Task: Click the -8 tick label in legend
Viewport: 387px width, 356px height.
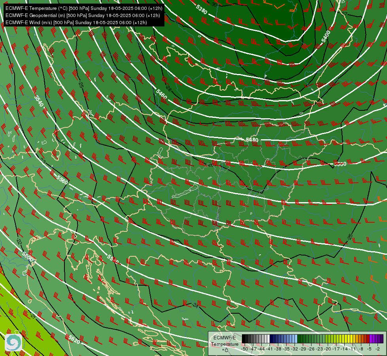Action: tap(361, 349)
